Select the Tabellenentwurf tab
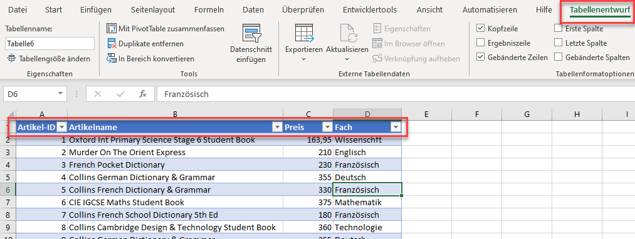The height and width of the screenshot is (239, 635). coord(599,10)
